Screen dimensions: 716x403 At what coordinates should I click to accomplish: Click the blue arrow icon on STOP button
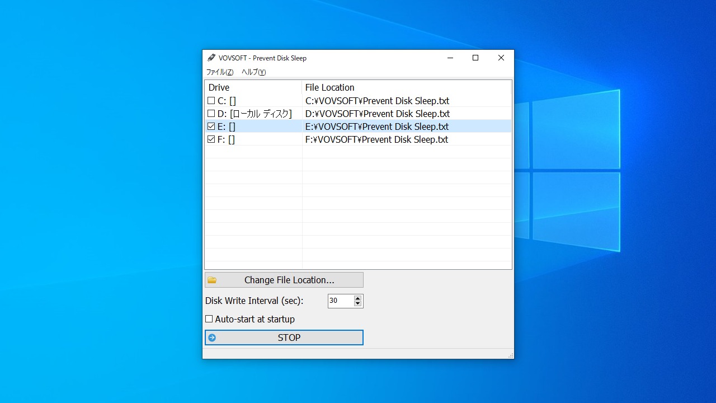[212, 338]
